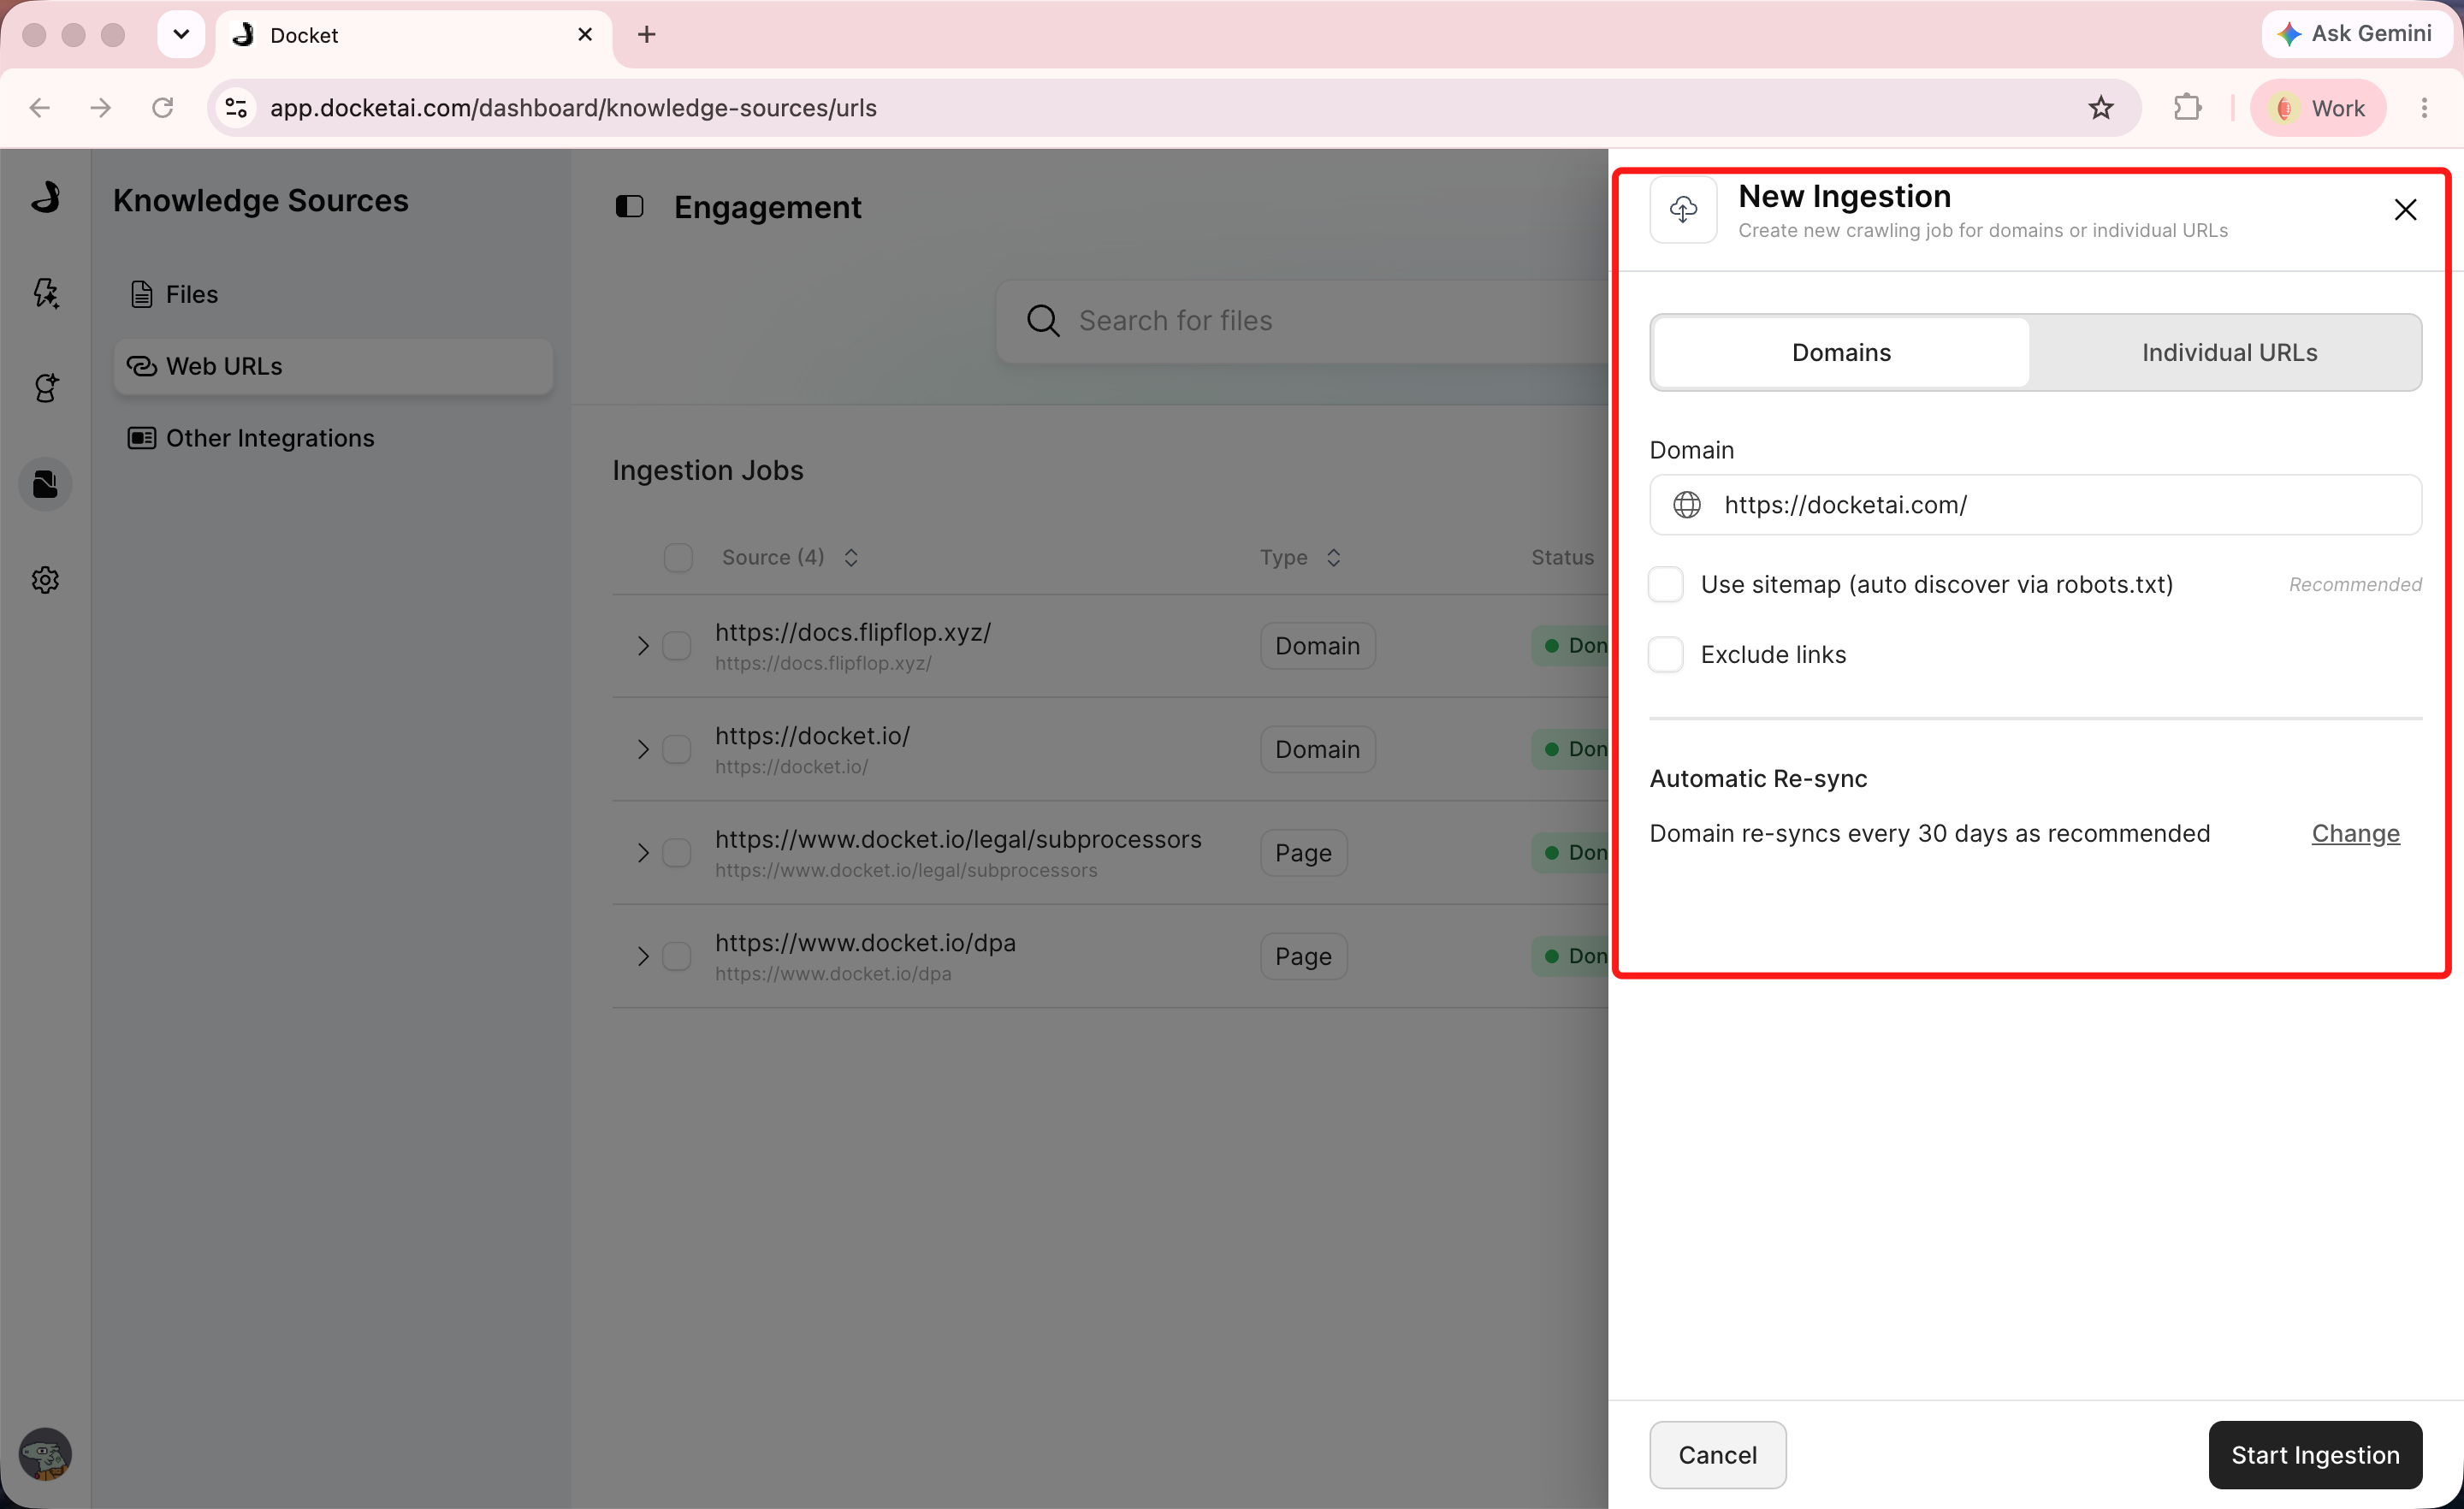Click the https://www.docket.io/legal/subprocessors source title
Viewport: 2464px width, 1509px height.
pyautogui.click(x=958, y=840)
